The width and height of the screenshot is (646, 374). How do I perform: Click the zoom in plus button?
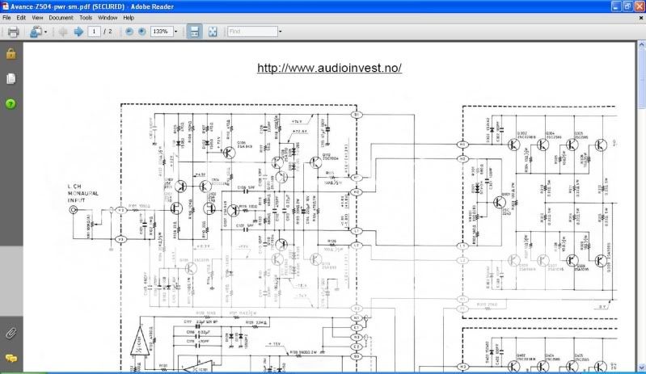pos(141,32)
